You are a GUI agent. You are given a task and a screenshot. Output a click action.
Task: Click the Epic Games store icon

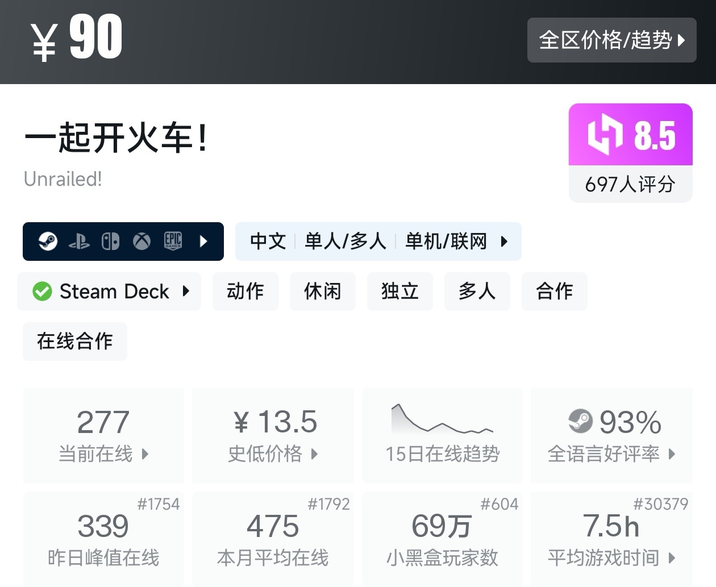coord(173,242)
